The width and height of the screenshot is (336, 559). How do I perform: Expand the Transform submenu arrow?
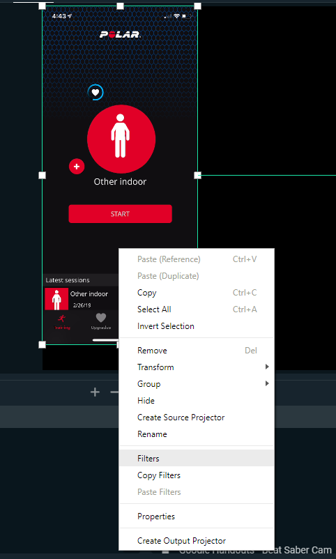(x=267, y=367)
